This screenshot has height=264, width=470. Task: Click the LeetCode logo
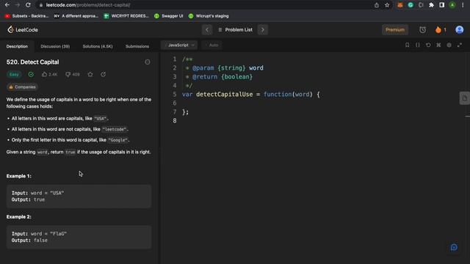pos(23,29)
